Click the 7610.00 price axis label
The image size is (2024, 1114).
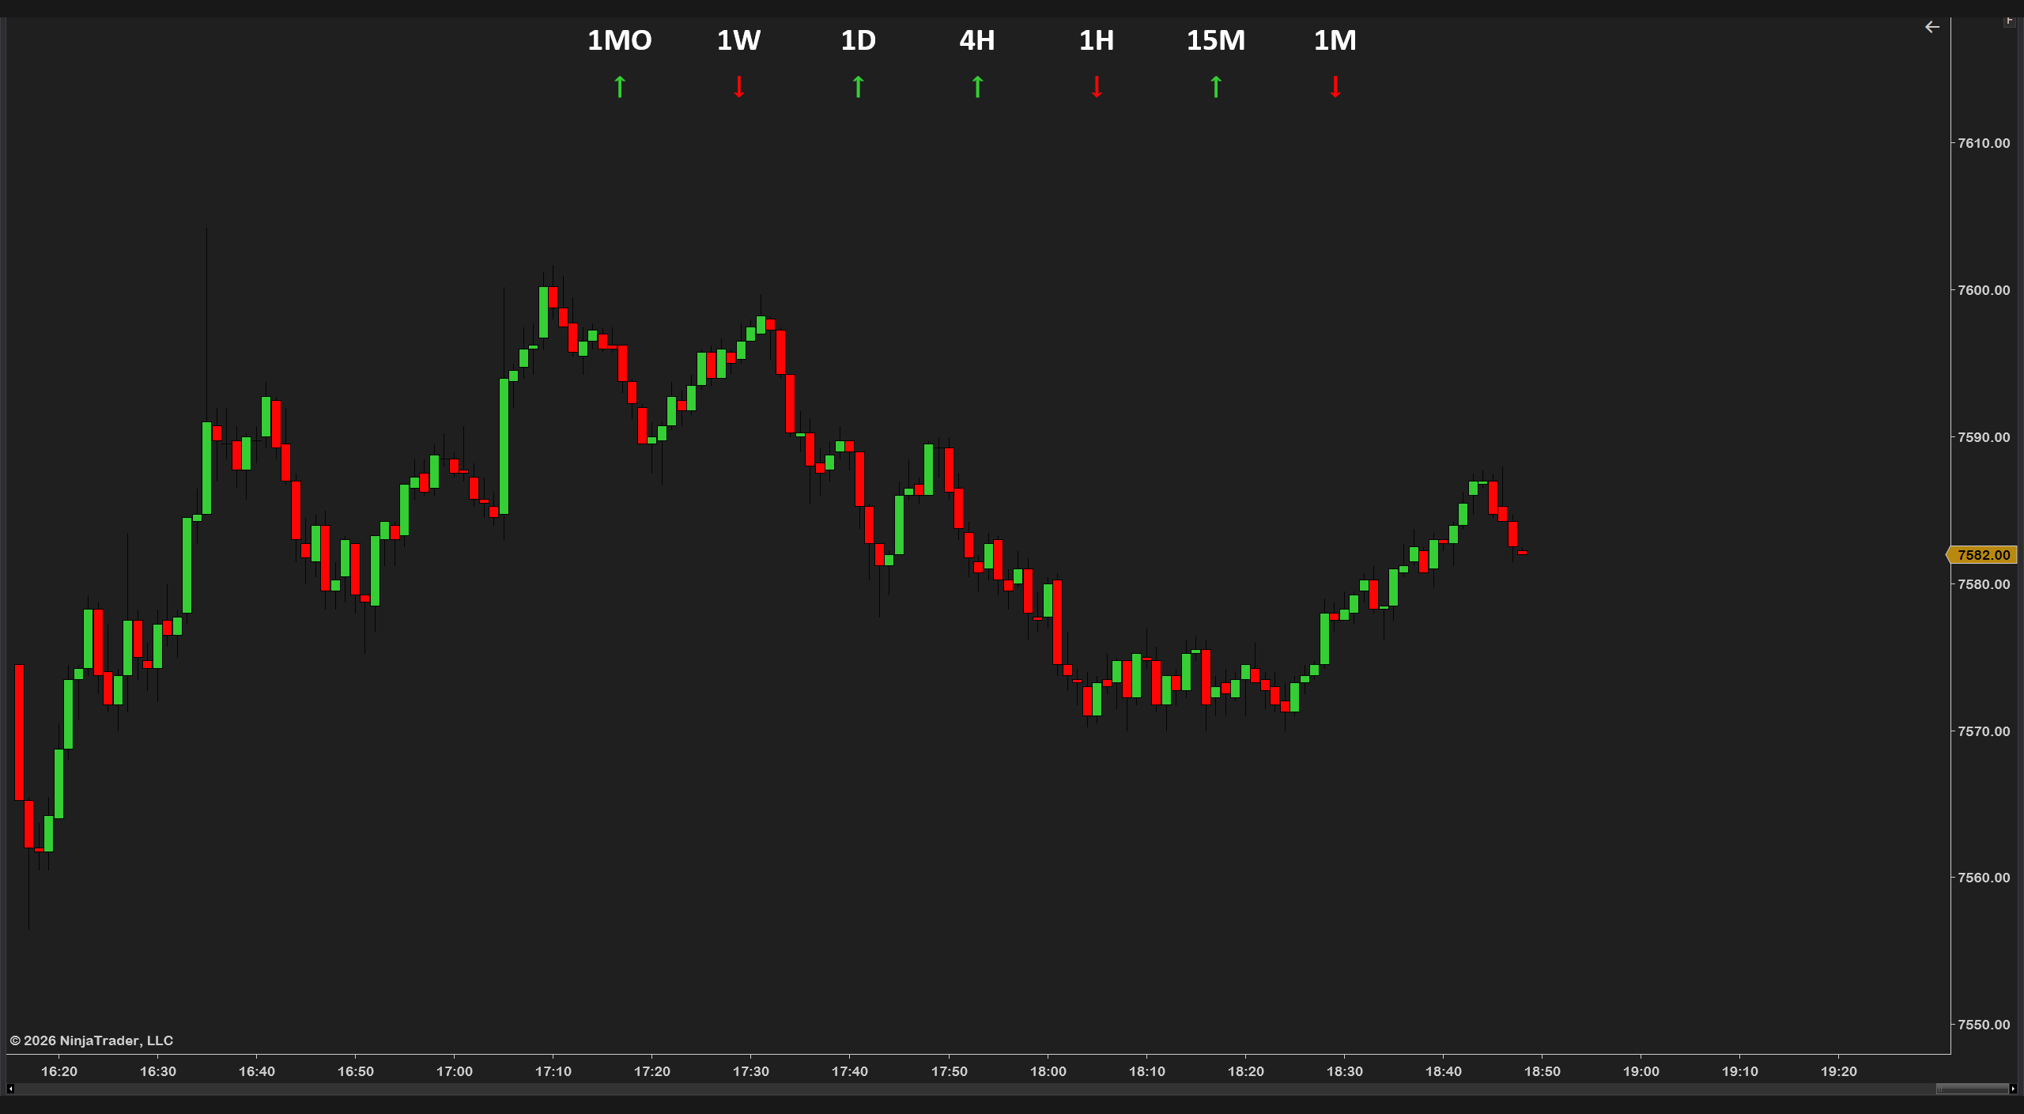(1984, 143)
